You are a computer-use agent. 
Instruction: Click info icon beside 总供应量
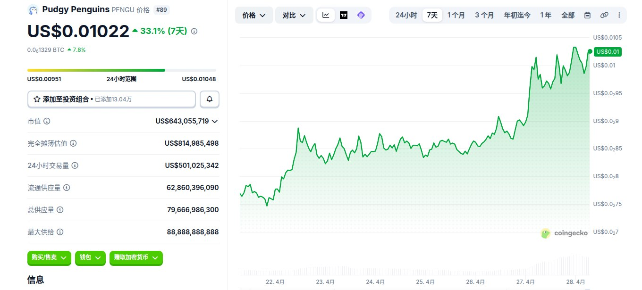(x=60, y=210)
